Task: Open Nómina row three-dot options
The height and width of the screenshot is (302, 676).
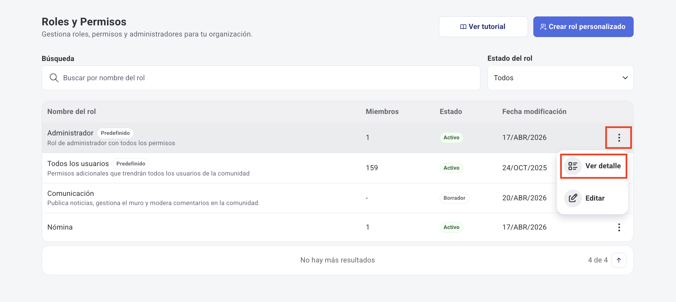Action: coord(619,227)
